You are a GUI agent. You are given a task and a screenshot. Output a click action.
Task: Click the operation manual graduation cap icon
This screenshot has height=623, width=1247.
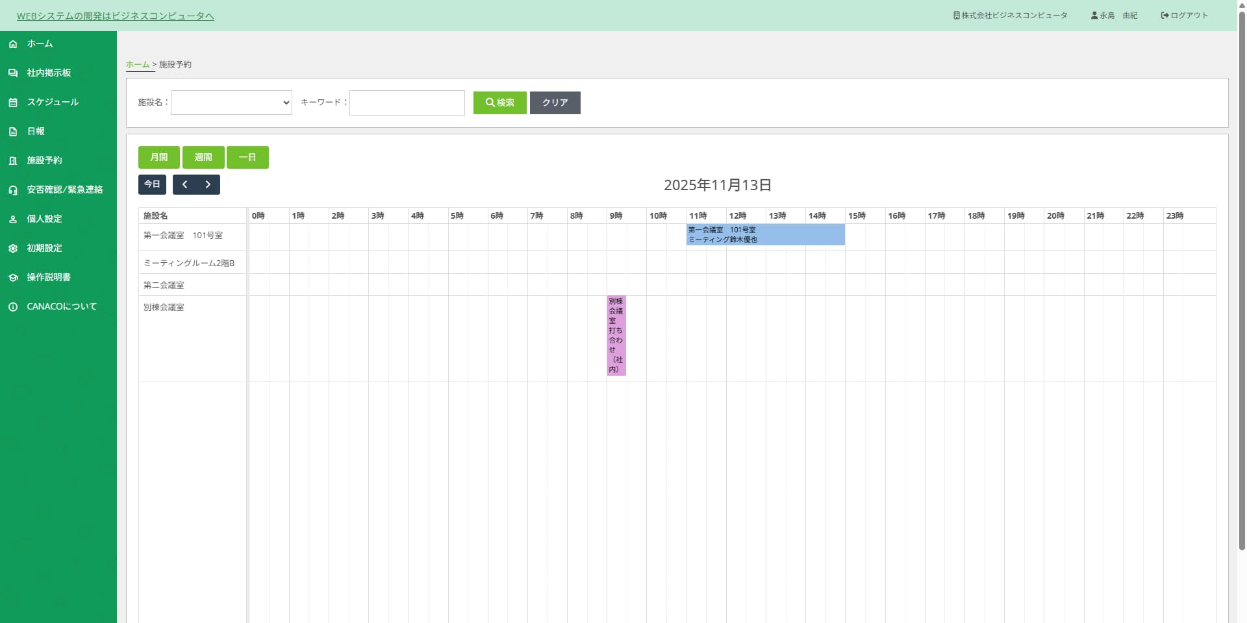point(13,278)
